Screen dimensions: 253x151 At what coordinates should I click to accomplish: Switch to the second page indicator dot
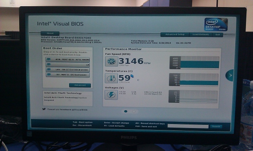coord(134,111)
